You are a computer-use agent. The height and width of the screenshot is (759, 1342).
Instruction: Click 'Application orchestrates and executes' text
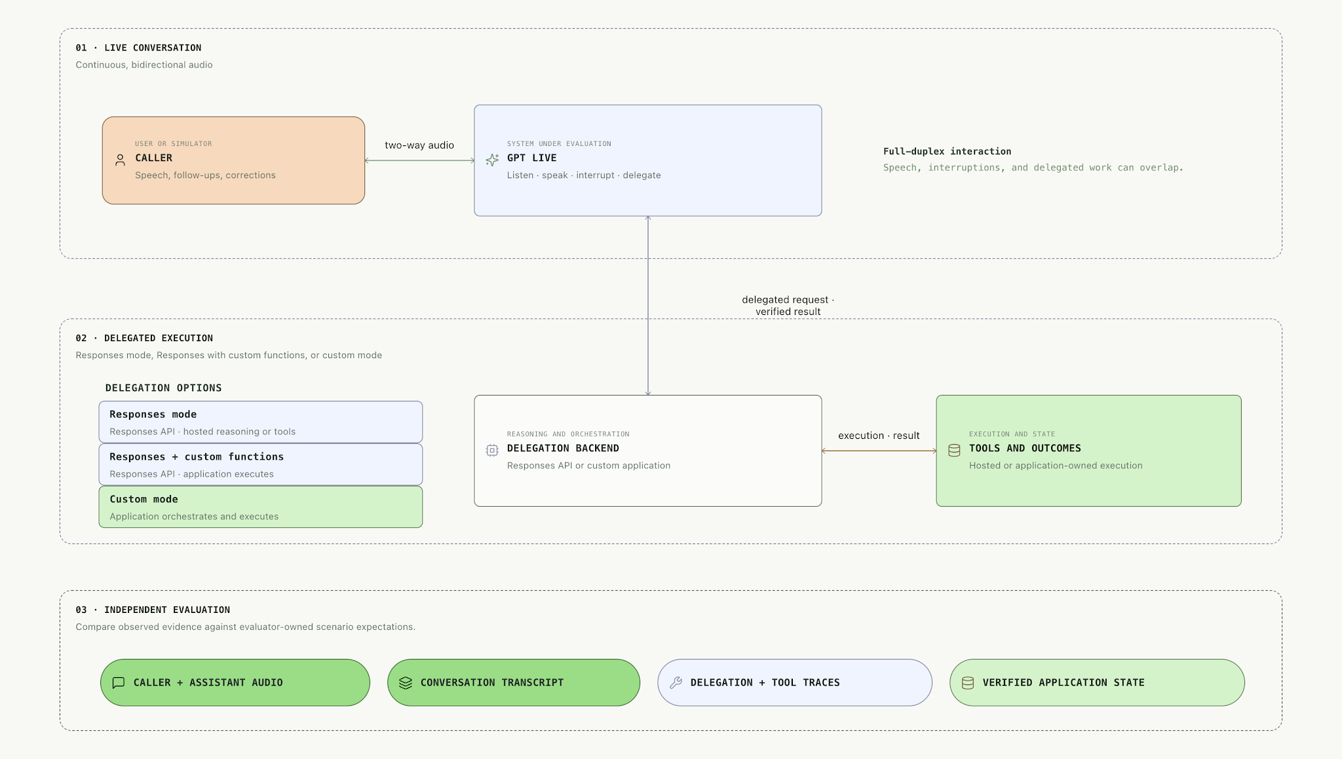tap(194, 517)
